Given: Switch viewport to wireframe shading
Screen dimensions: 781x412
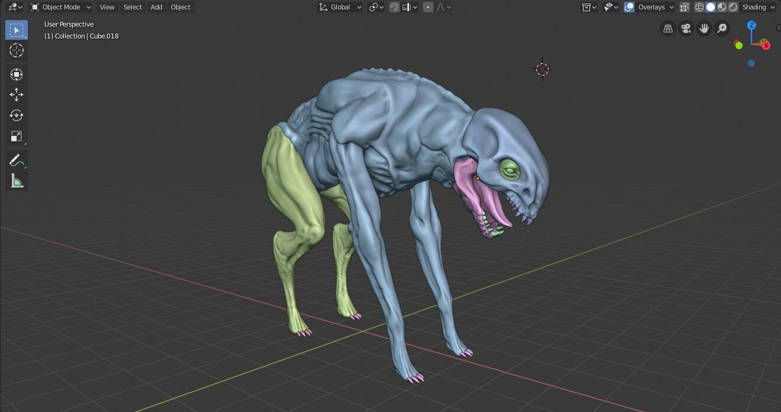Looking at the screenshot, I should (700, 7).
